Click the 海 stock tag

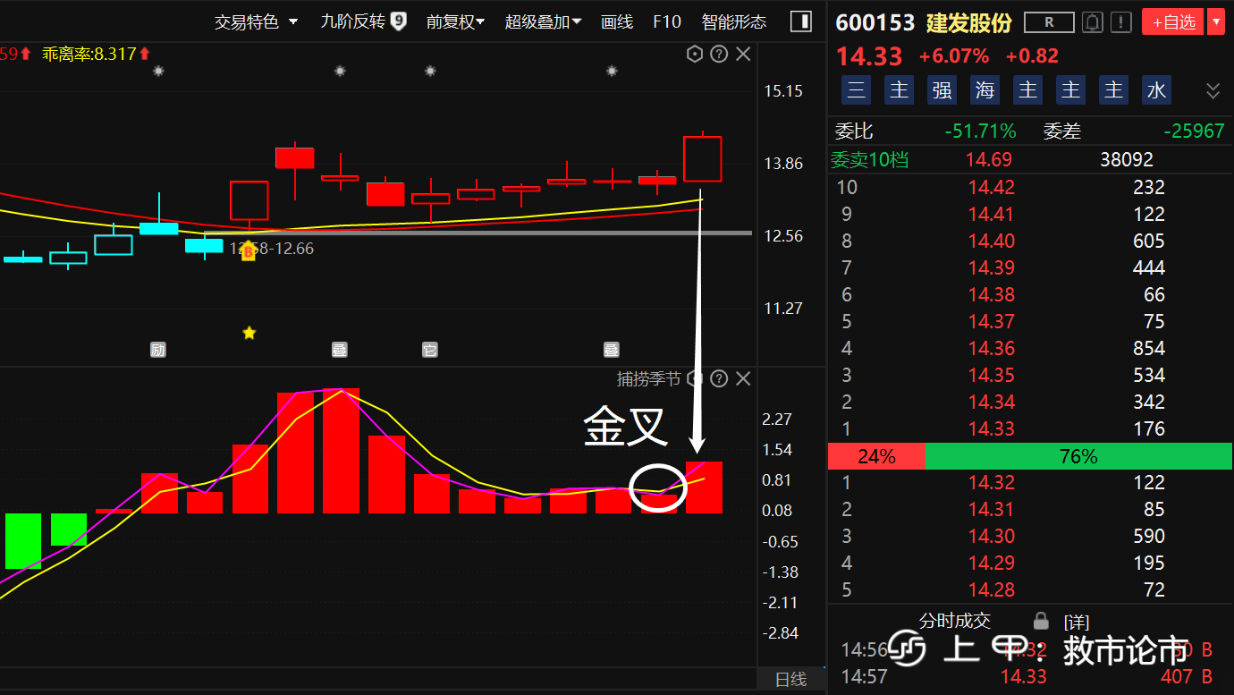pos(985,90)
